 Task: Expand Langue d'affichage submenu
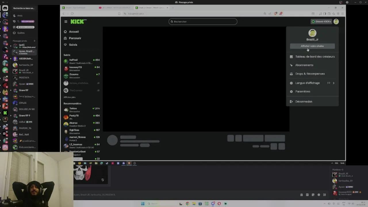(312, 83)
